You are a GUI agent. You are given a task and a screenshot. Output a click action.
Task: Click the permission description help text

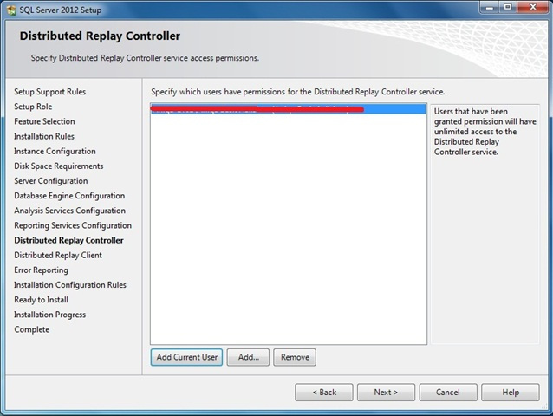485,132
